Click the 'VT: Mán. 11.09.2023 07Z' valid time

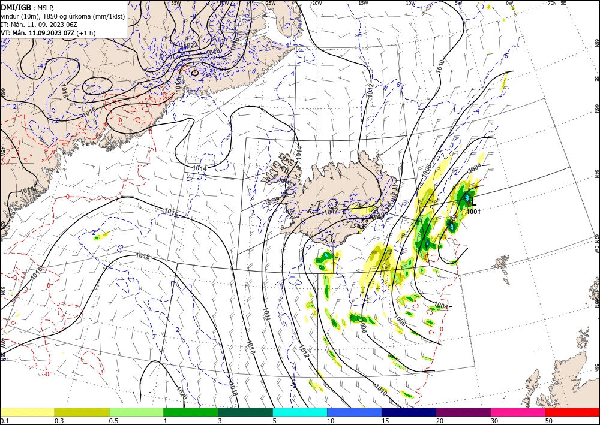coord(38,33)
